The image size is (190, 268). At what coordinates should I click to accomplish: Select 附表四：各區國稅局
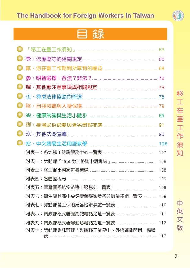coord(46,179)
